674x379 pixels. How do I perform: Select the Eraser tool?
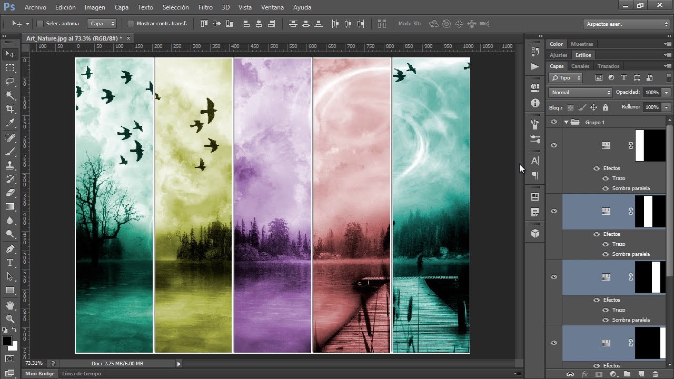(10, 193)
